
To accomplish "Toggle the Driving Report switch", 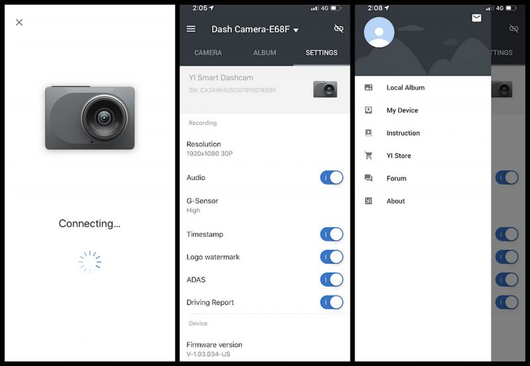I will 332,302.
